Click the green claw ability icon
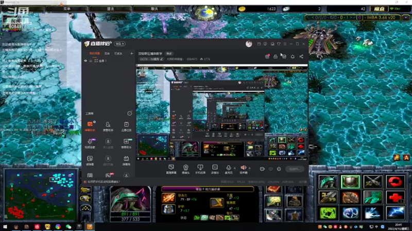Image resolution: width=412 pixels, height=231 pixels. 372,197
